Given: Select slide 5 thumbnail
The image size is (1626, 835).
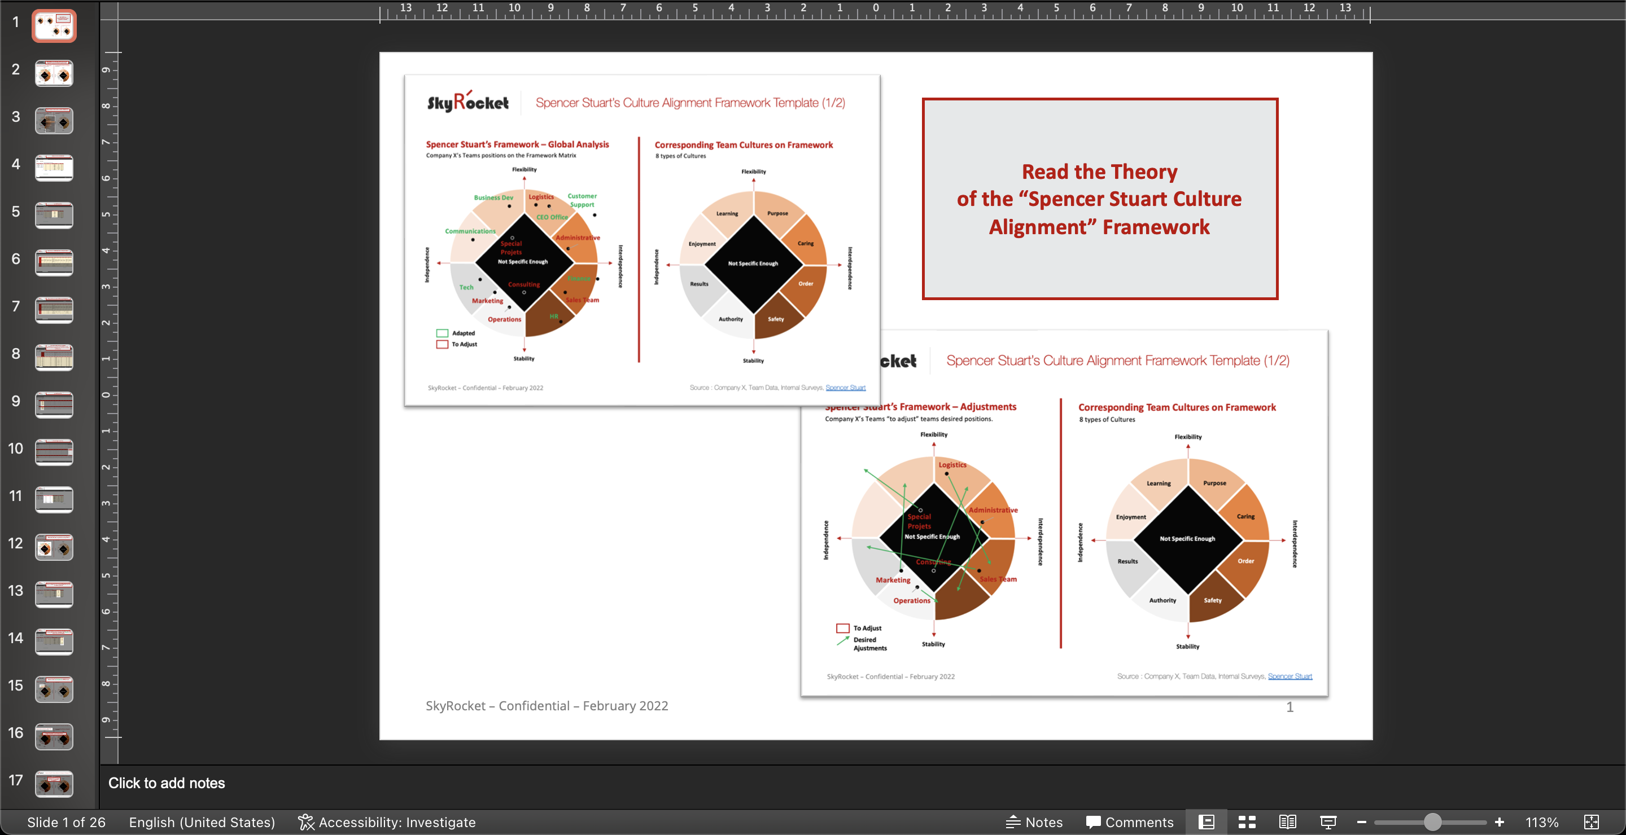Looking at the screenshot, I should (x=54, y=215).
